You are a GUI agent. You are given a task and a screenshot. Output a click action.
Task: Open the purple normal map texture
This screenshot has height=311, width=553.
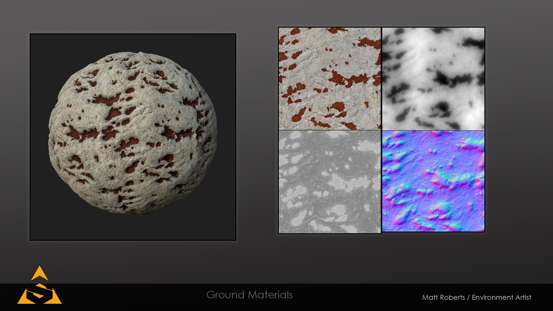point(433,181)
